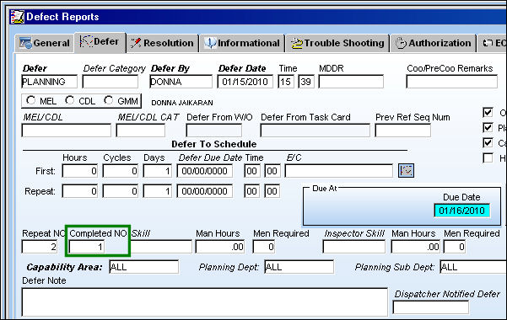Go to the Informational tab
The height and width of the screenshot is (320, 507).
click(x=242, y=43)
